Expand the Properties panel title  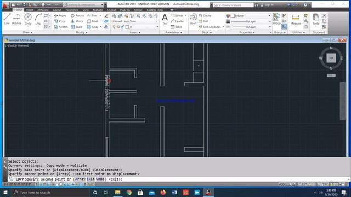pos(247,32)
